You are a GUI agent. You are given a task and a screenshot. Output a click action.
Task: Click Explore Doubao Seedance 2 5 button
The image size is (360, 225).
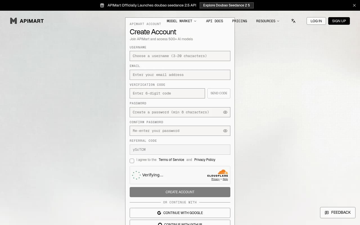click(x=226, y=5)
